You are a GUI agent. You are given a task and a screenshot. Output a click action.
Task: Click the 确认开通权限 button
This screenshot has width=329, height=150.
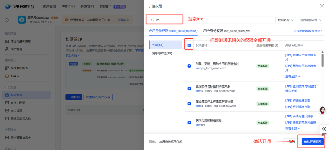(313, 141)
